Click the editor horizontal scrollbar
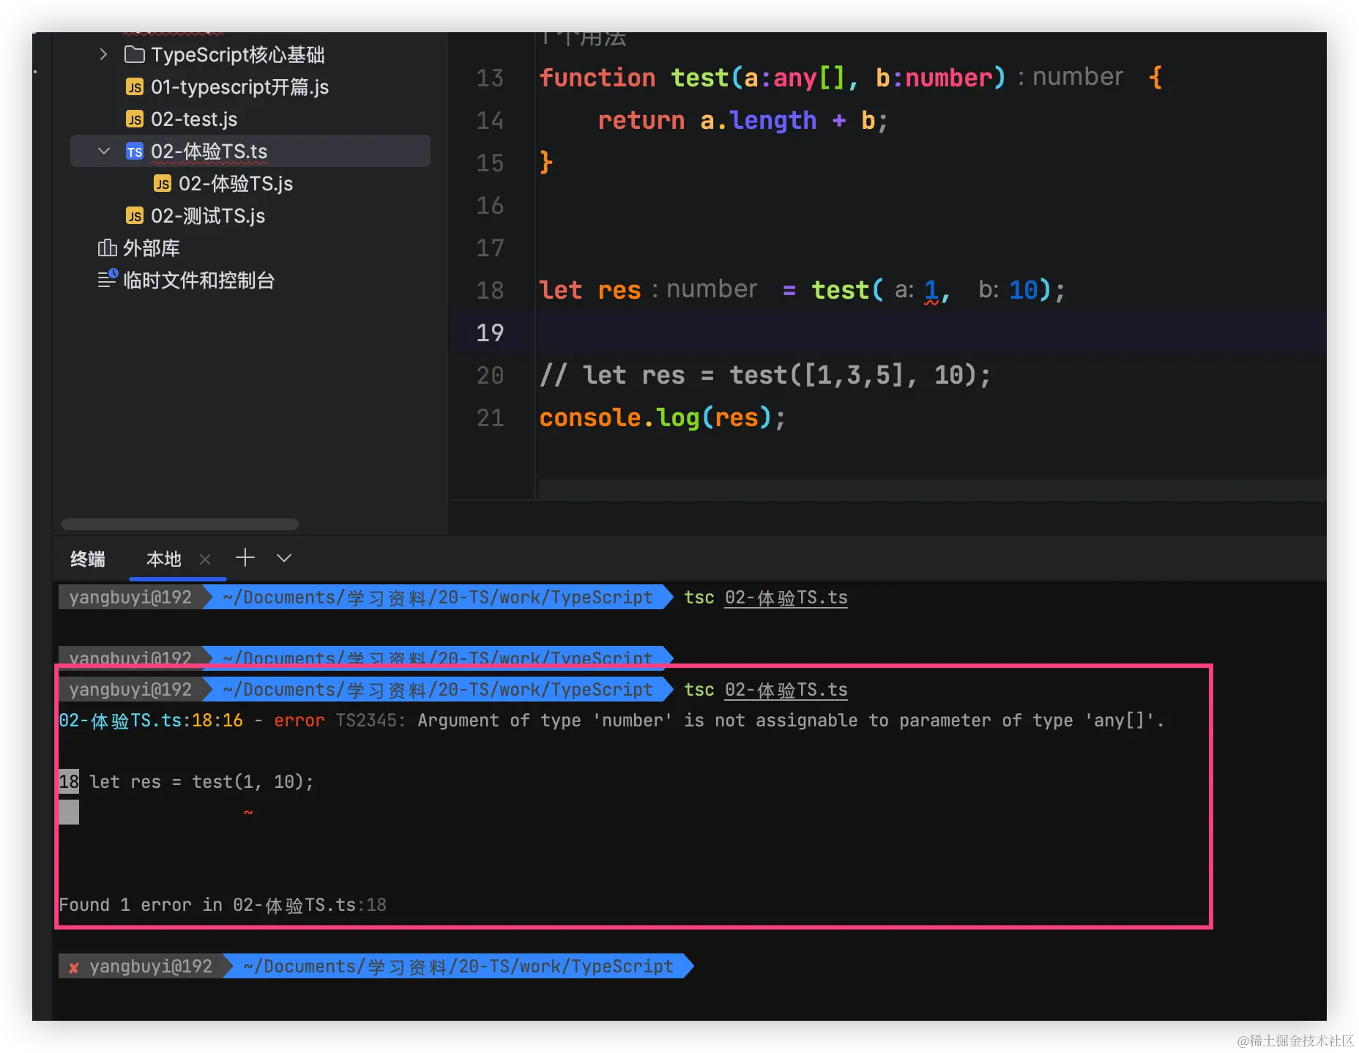This screenshot has width=1359, height=1053. click(932, 489)
